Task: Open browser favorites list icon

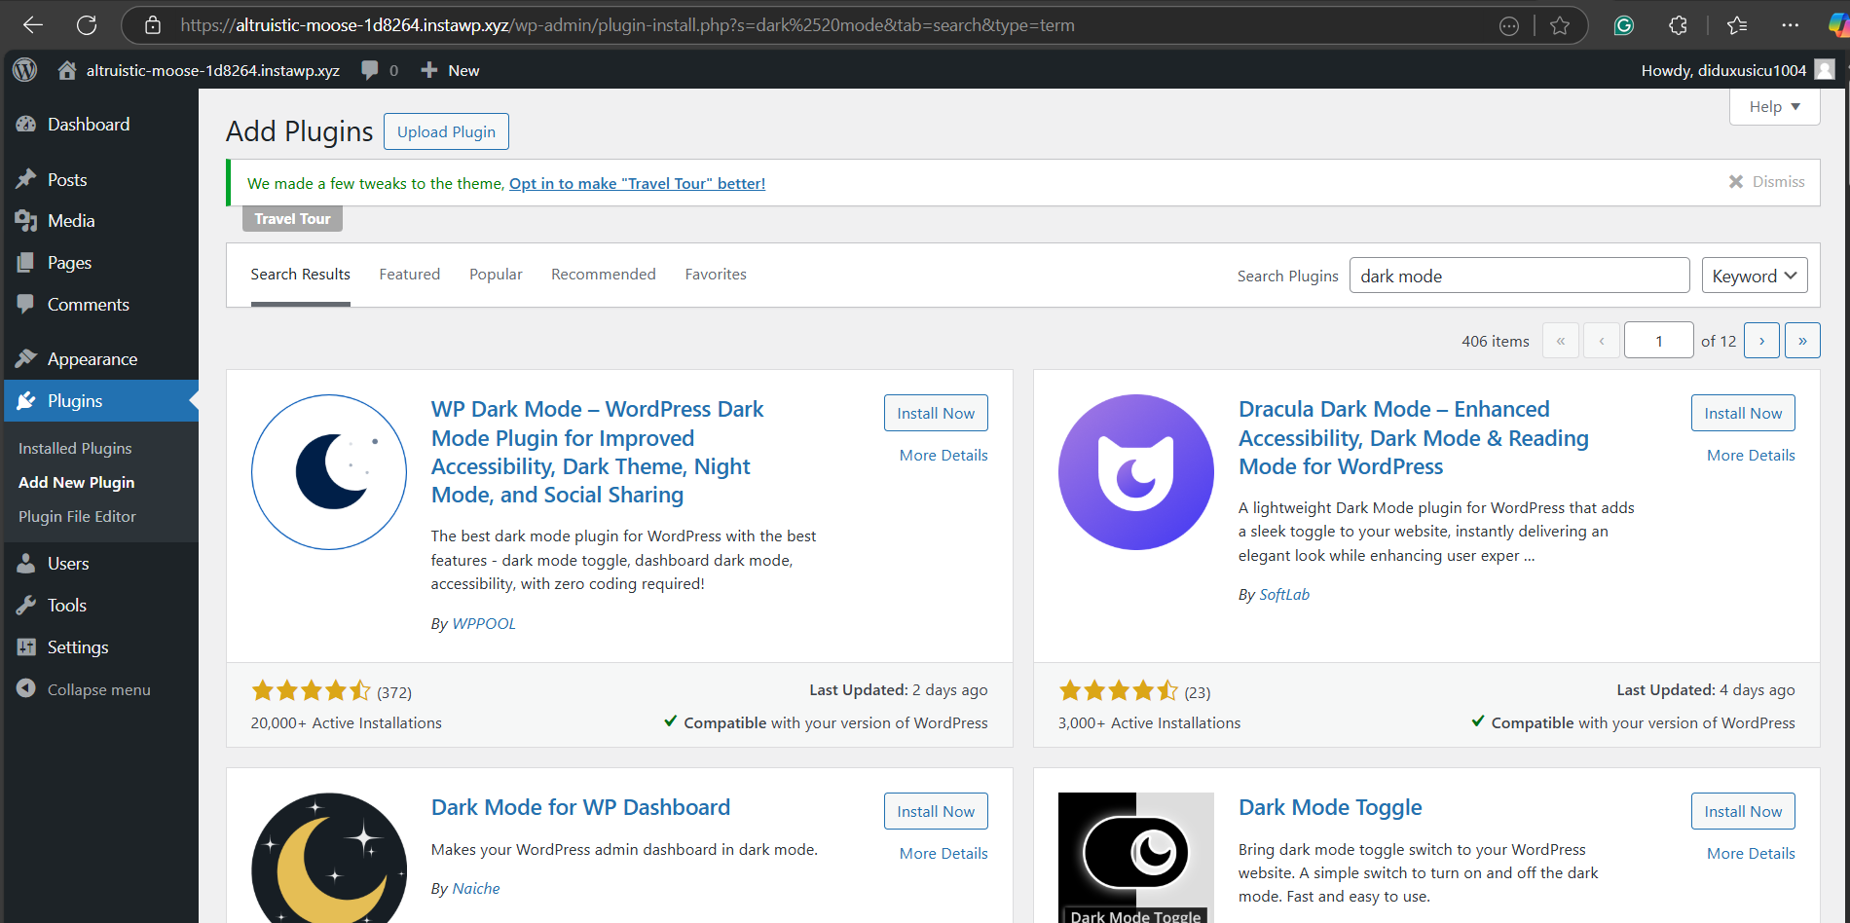Action: pos(1737,25)
